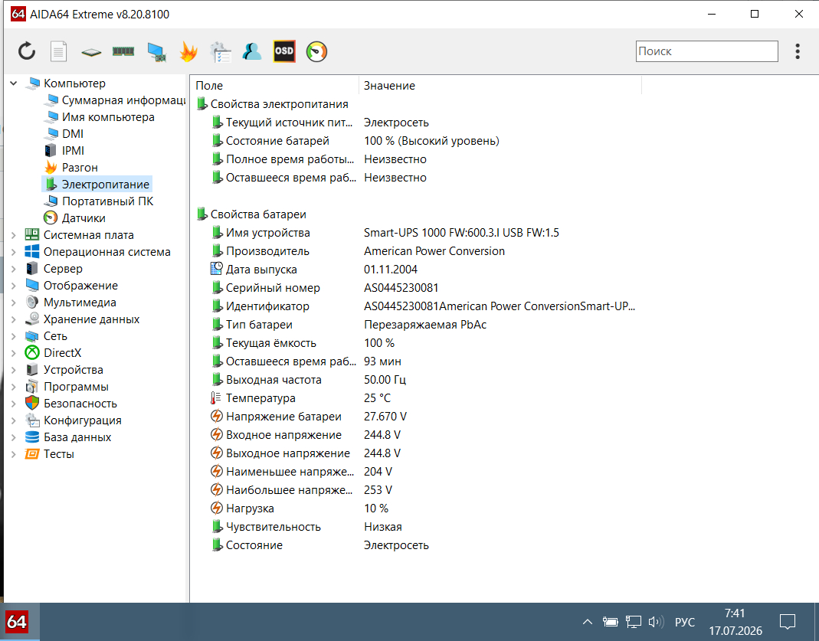Click the Дата выпуска calendar icon
The height and width of the screenshot is (641, 819).
216,269
